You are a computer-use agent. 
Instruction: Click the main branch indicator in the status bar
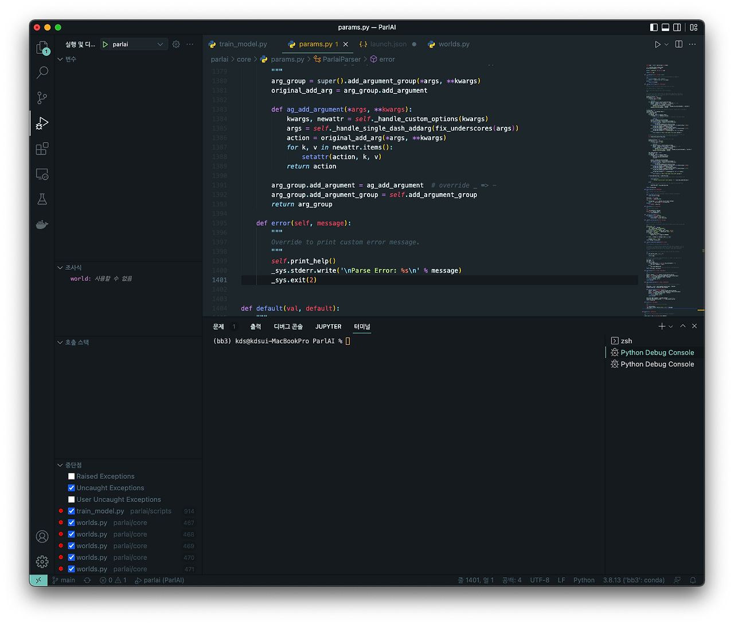(x=63, y=580)
